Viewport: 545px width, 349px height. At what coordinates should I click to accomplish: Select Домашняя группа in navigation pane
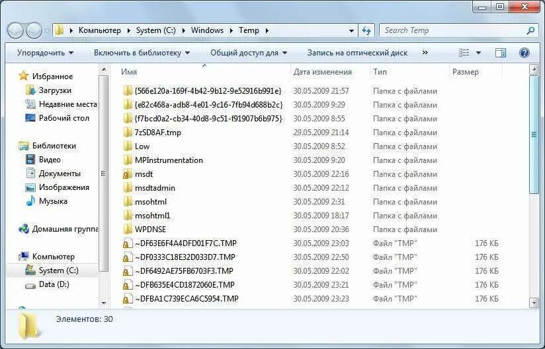(65, 229)
